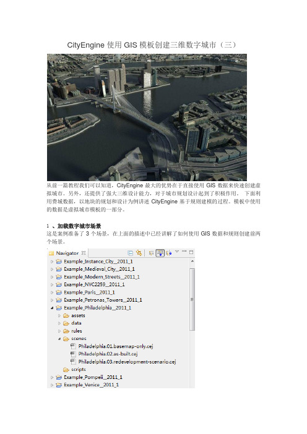Click the Philadelphia.02.as-built.cej file icon

pyautogui.click(x=73, y=354)
